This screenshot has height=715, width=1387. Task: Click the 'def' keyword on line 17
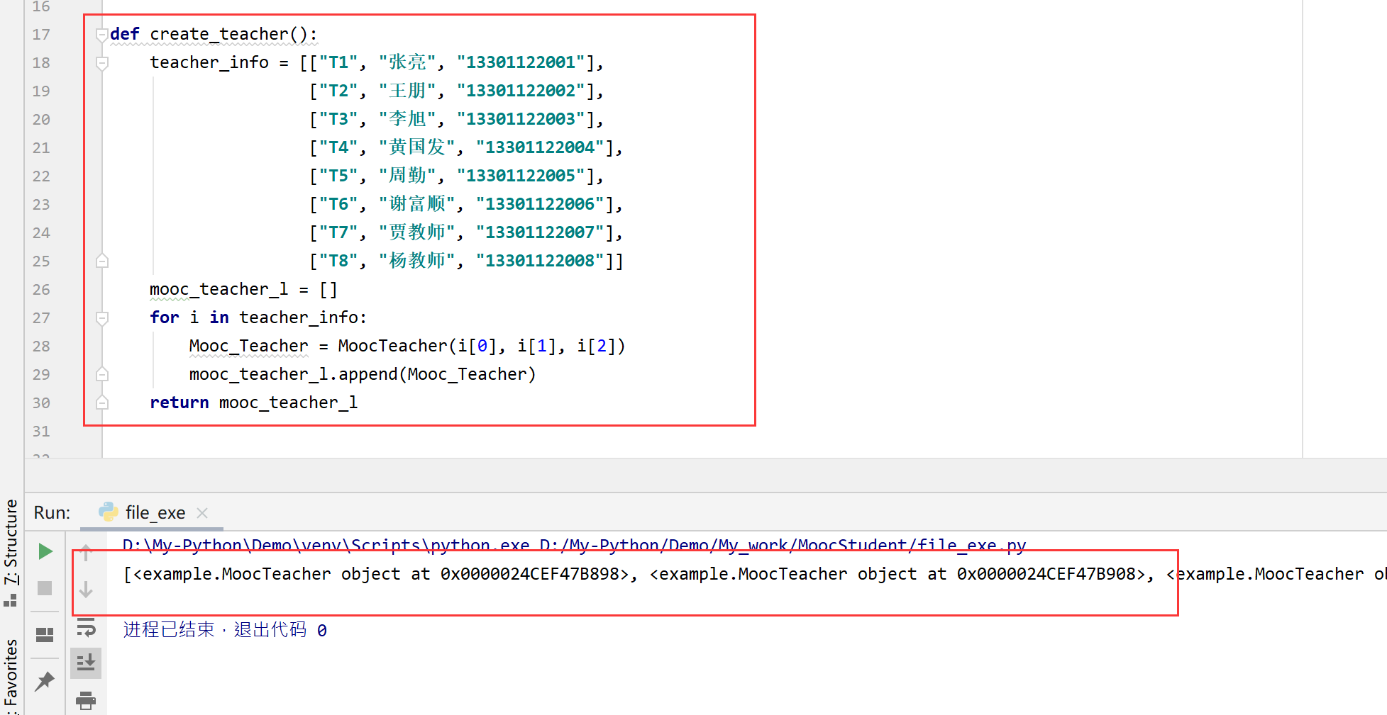(x=125, y=34)
